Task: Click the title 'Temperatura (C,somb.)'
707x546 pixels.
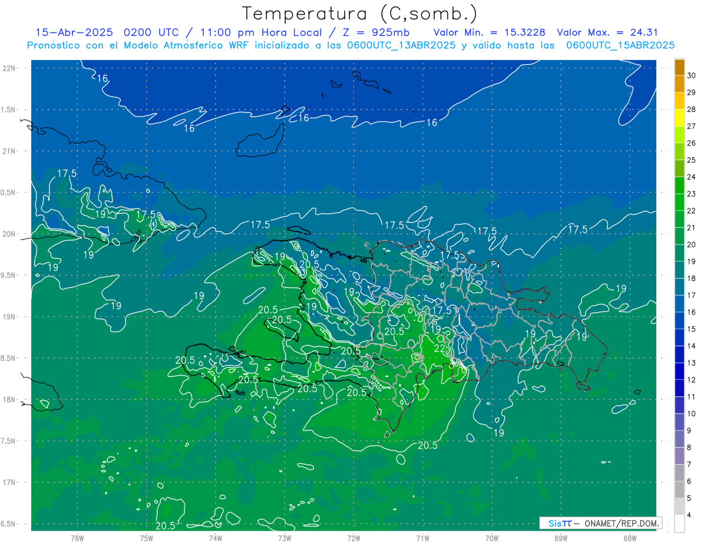Action: 360,14
